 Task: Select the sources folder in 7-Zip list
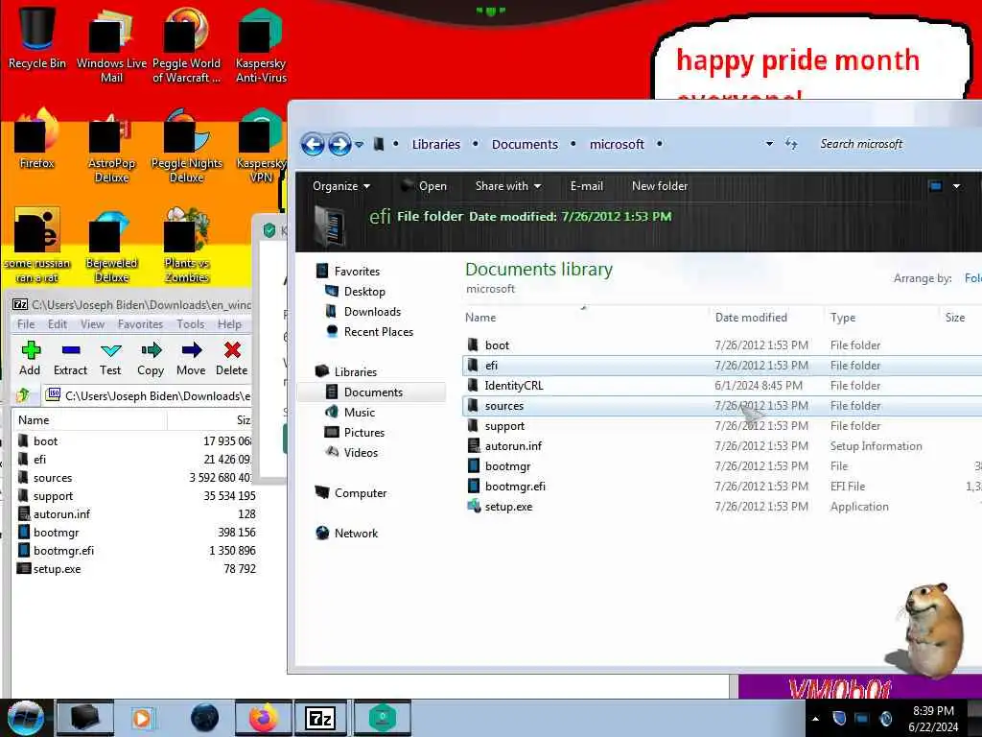(x=53, y=478)
